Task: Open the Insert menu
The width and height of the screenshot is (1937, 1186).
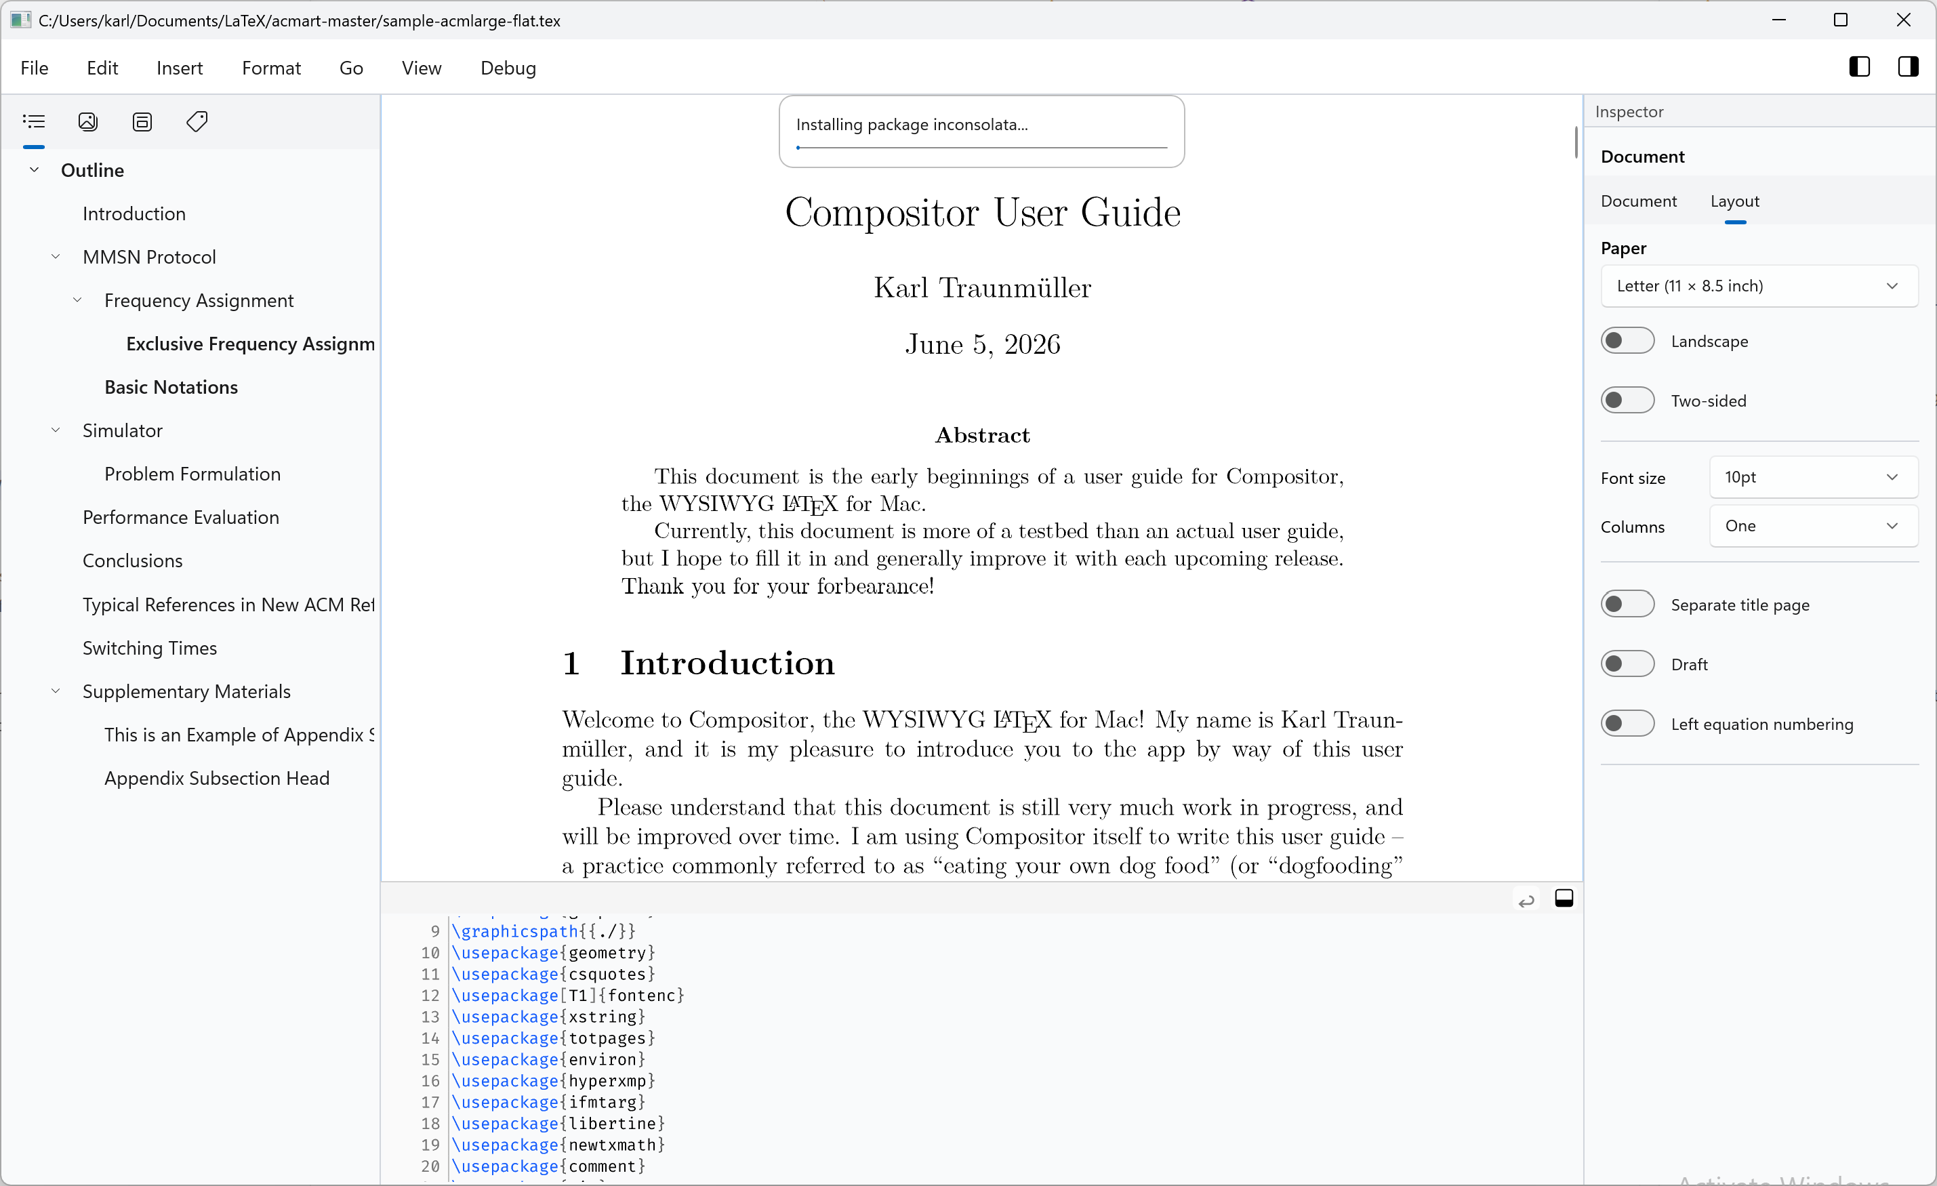Action: (179, 68)
